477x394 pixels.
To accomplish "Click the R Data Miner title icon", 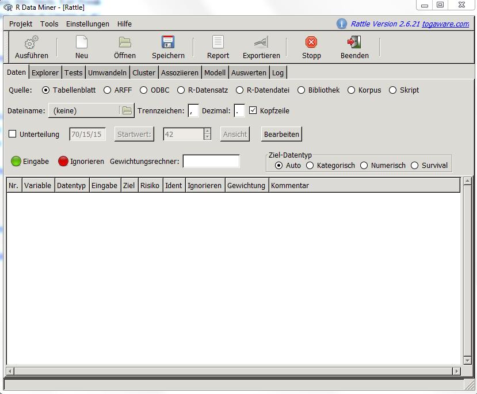I will pyautogui.click(x=8, y=7).
